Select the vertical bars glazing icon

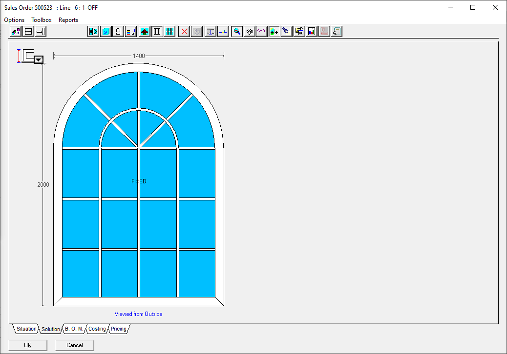point(157,32)
